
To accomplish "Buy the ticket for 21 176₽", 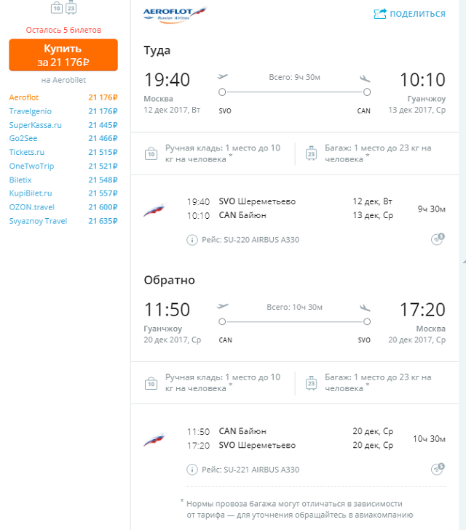I will pos(63,55).
